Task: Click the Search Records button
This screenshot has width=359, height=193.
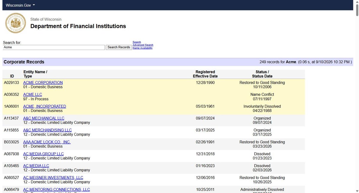Action: click(x=119, y=47)
